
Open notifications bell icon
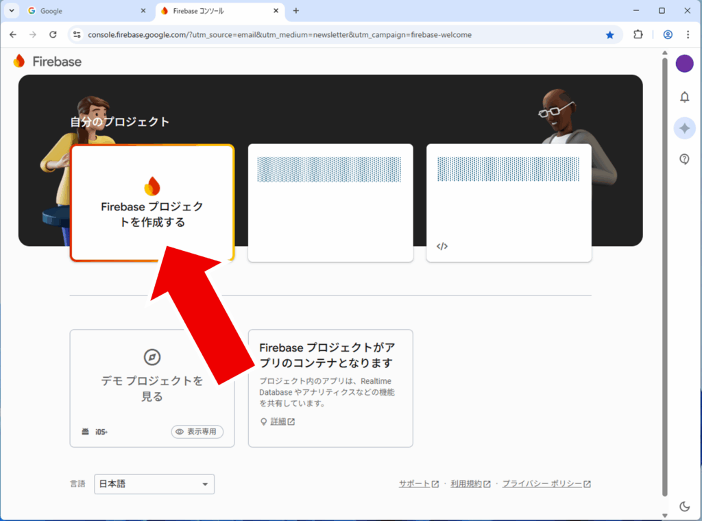684,97
